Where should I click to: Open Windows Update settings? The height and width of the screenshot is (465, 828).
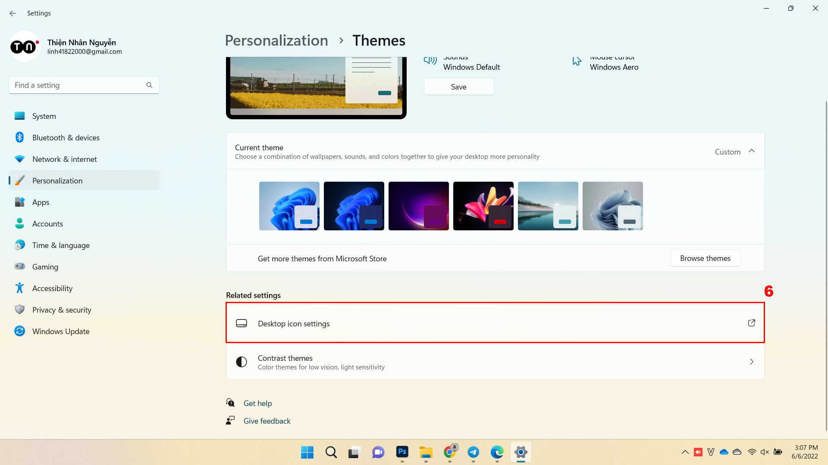click(x=84, y=332)
